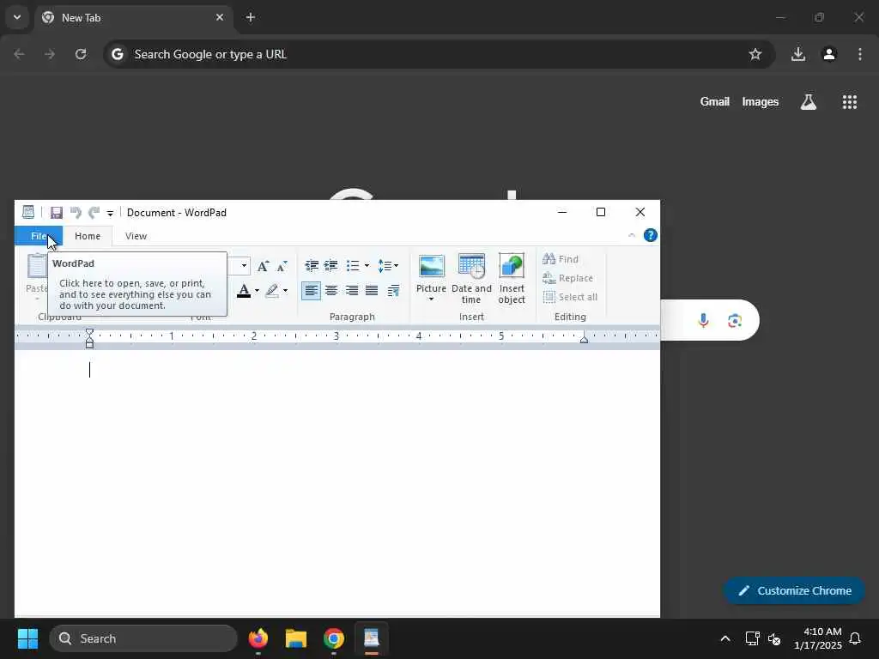
Task: Click the Customize Chrome button
Action: click(794, 590)
